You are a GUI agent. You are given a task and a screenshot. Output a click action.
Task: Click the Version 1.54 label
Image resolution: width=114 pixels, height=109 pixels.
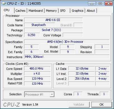click(x=30, y=105)
